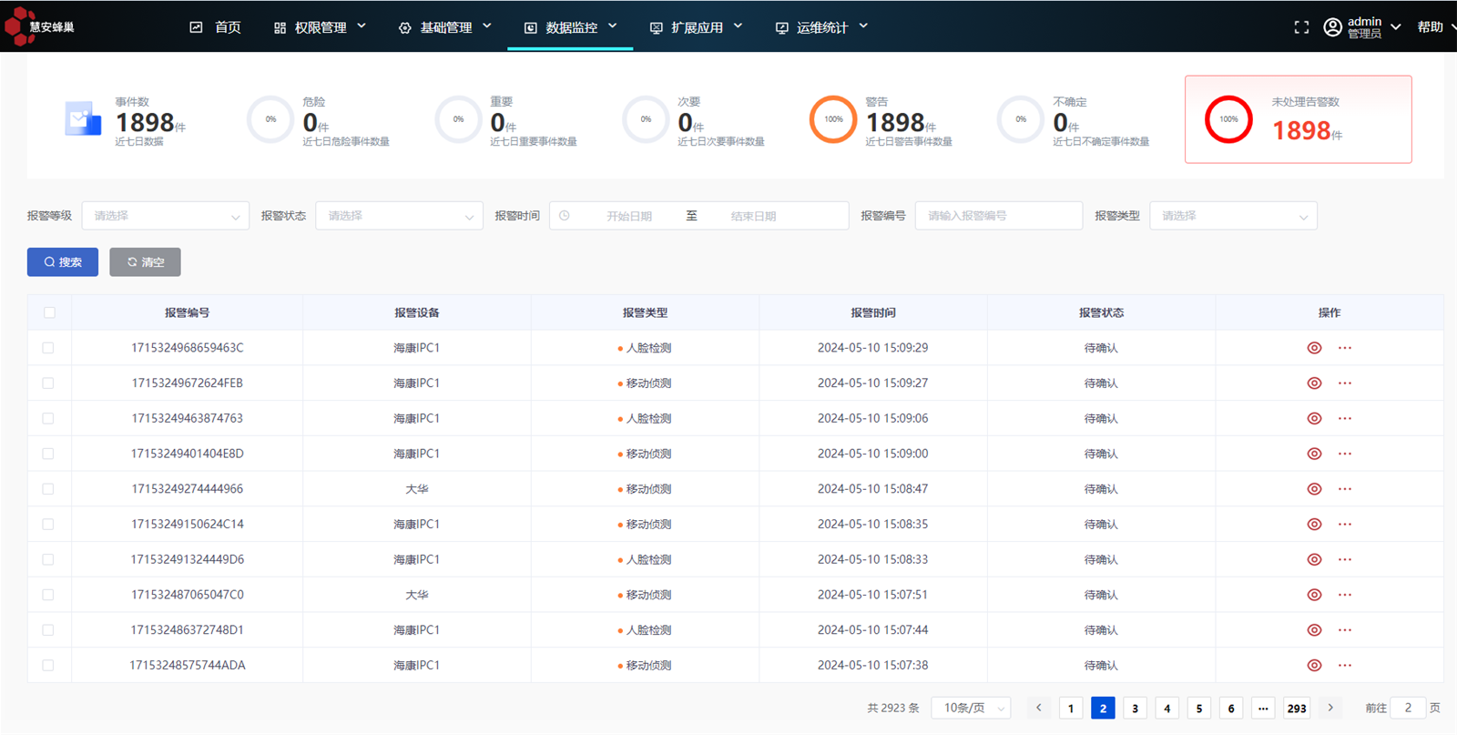Focus the 报警编号 input field
Viewport: 1457px width, 735px height.
(x=998, y=216)
